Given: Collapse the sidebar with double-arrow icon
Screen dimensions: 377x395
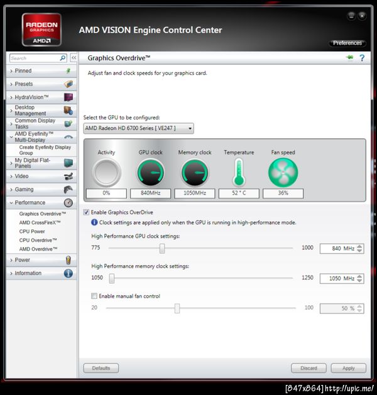Looking at the screenshot, I should pos(74,58).
